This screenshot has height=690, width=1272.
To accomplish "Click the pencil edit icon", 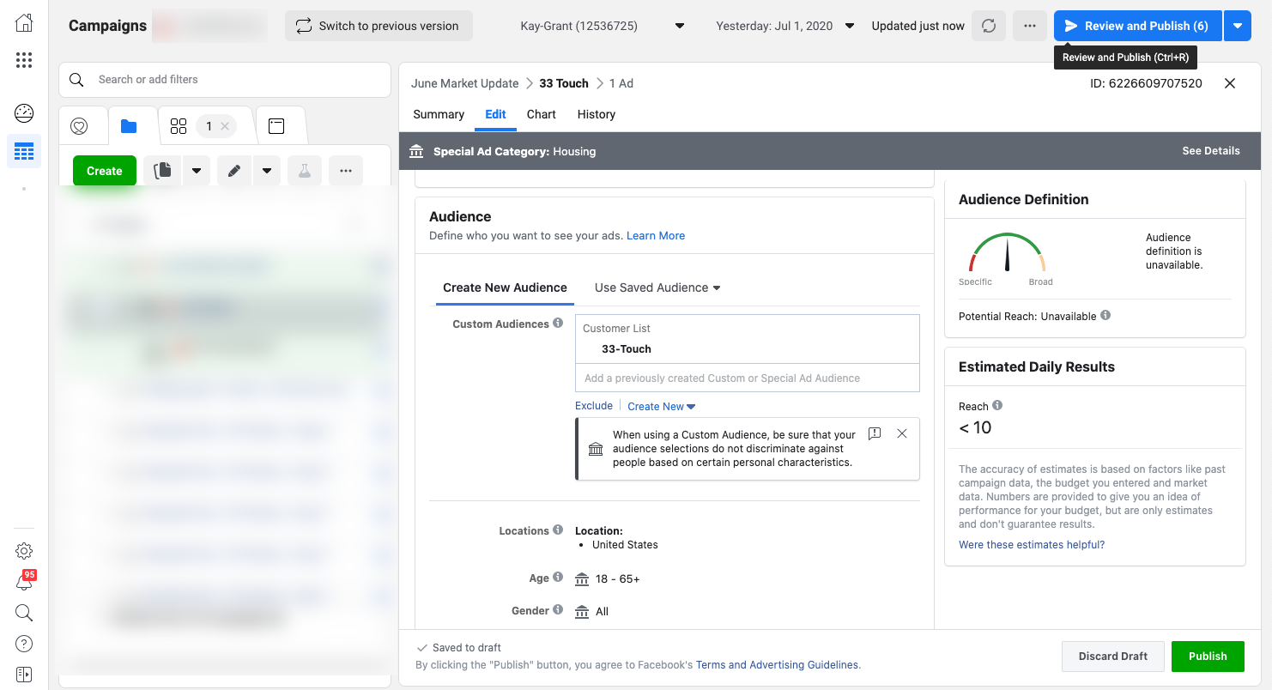I will 233,171.
